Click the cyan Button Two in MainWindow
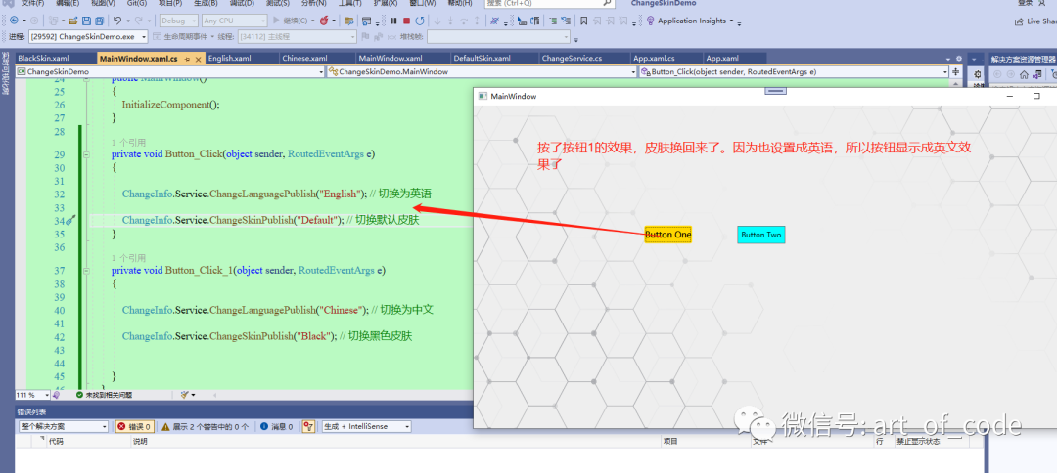The image size is (1057, 473). tap(761, 235)
